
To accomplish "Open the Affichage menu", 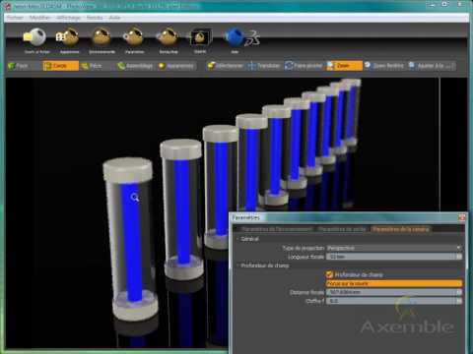I will click(x=69, y=18).
